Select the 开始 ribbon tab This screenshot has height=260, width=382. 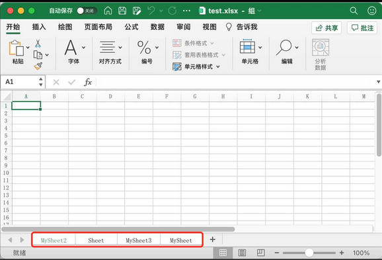[x=13, y=27]
